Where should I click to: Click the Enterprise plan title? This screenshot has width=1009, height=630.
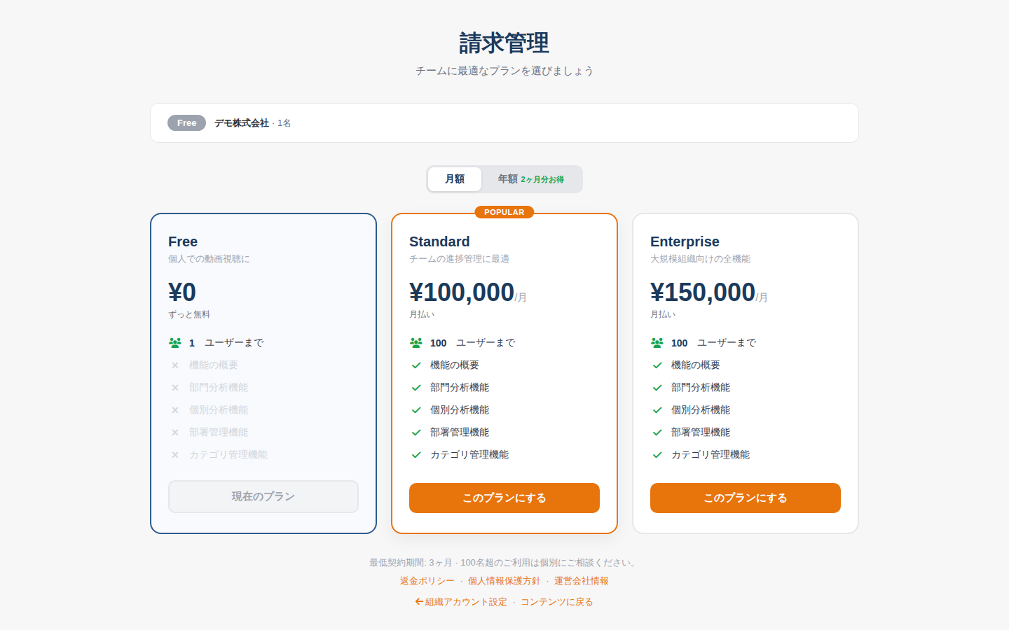(685, 241)
